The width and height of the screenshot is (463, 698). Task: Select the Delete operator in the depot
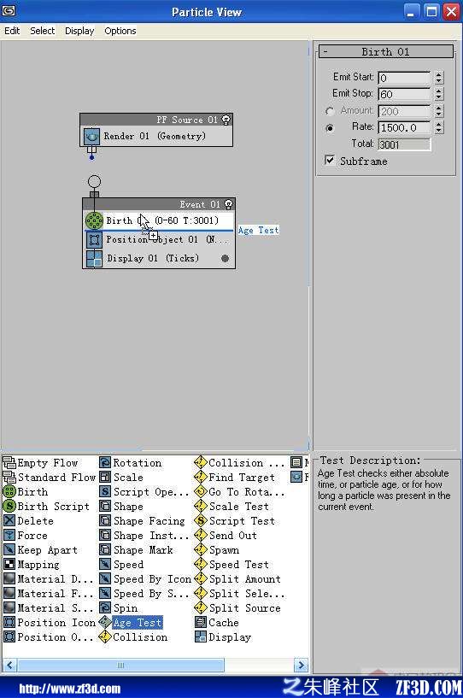29,521
